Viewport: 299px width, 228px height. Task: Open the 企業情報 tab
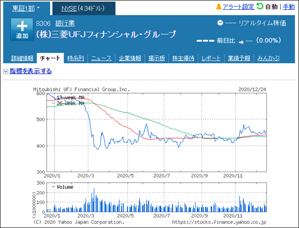(x=130, y=58)
